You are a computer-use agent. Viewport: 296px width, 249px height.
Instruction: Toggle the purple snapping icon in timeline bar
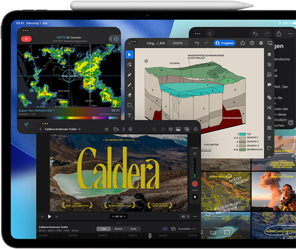[x=165, y=229]
